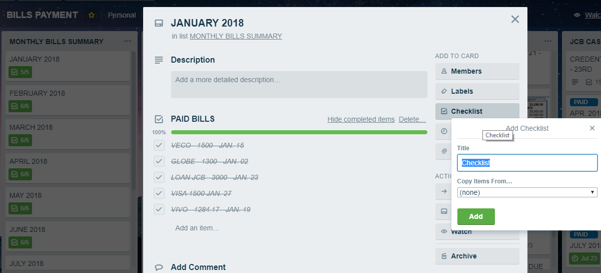
Task: Star the BILLS PAYMENT board
Action: [92, 15]
